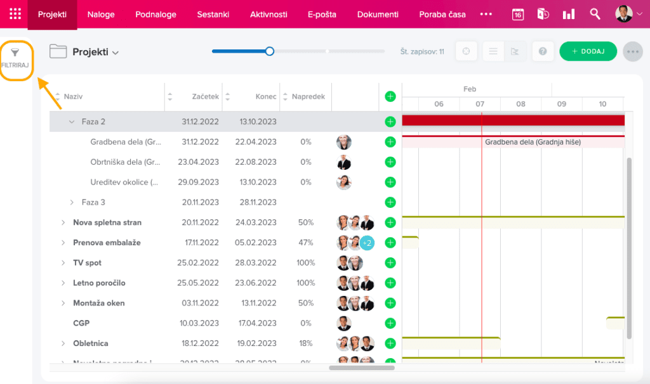Image resolution: width=650 pixels, height=384 pixels.
Task: Open the help question mark icon
Action: pos(543,51)
